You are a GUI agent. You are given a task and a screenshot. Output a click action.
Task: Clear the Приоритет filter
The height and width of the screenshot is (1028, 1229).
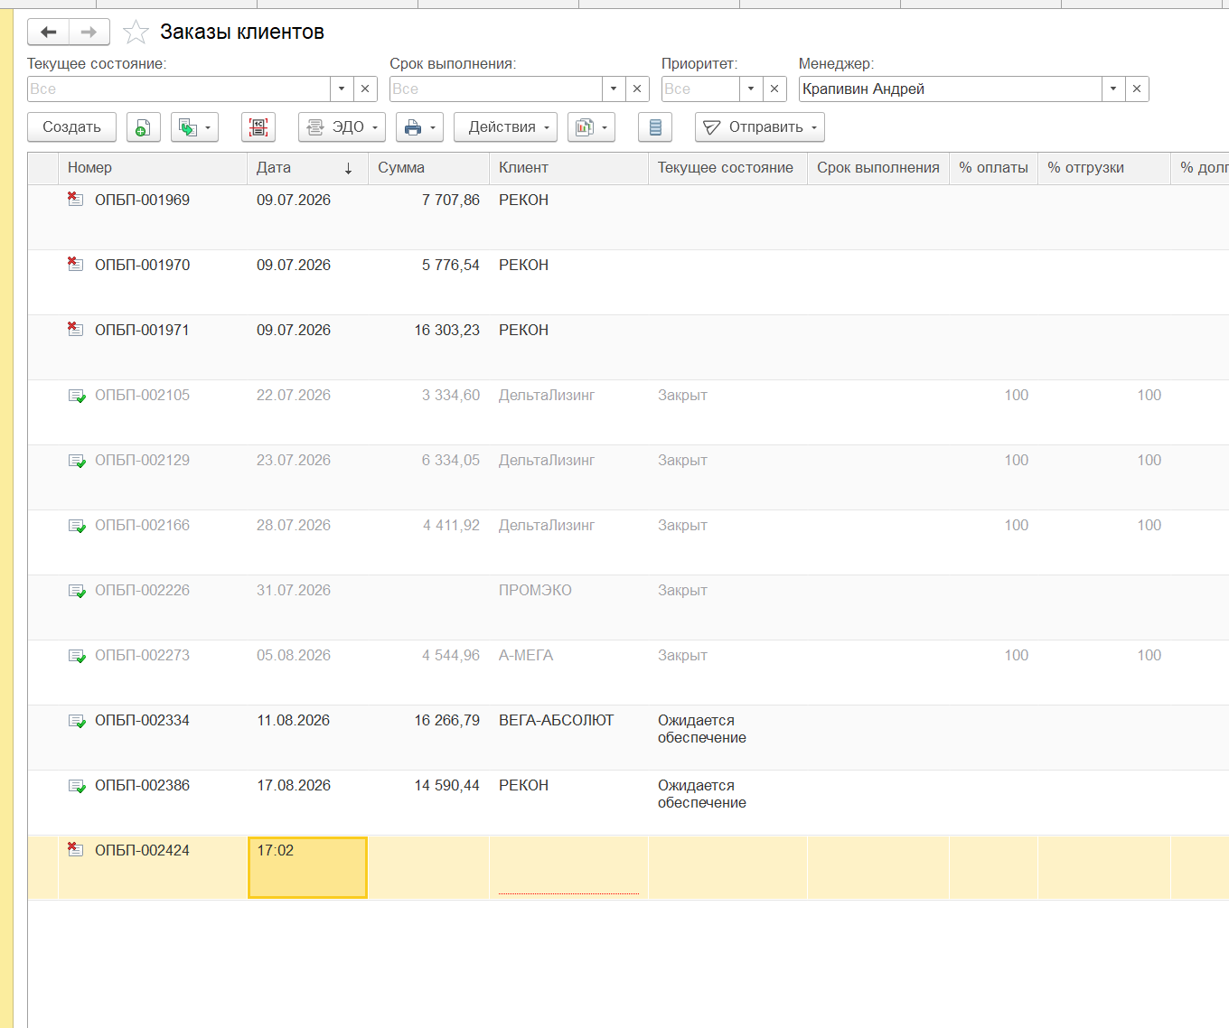[x=774, y=89]
